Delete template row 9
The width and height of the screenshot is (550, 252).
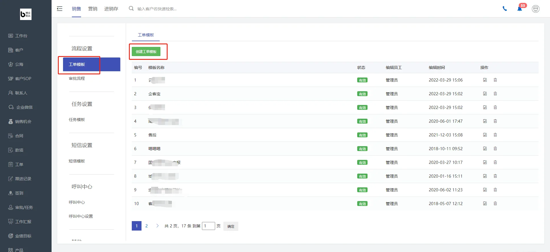tap(495, 190)
